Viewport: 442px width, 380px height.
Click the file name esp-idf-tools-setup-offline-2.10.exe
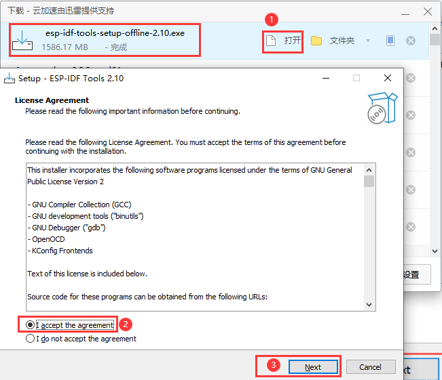pyautogui.click(x=115, y=33)
